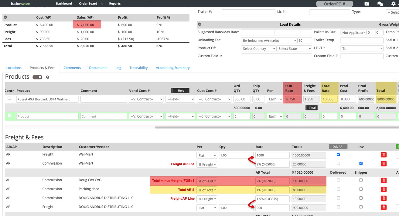The width and height of the screenshot is (399, 216).
Task: Open the V. Contract dropdown for Russet
Action: click(x=146, y=99)
